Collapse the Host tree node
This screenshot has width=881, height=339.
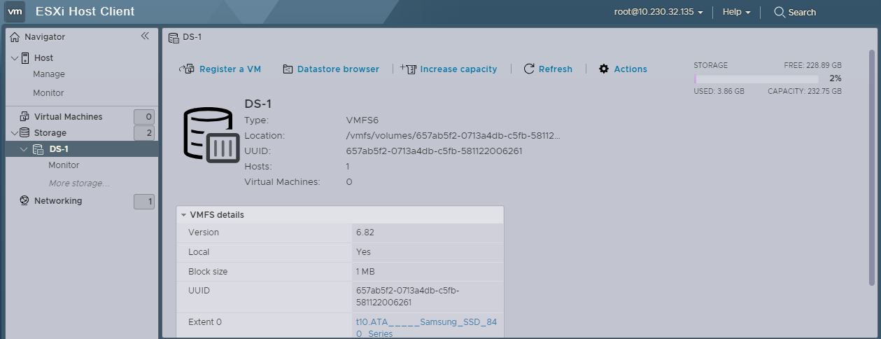(15, 58)
